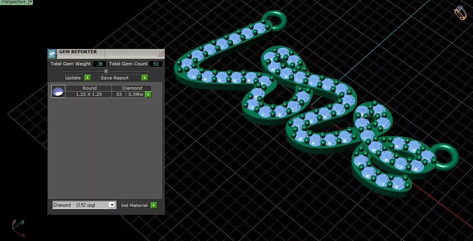This screenshot has width=473, height=241.
Task: Click the 'Diamond' cell in the gem table
Action: pyautogui.click(x=132, y=88)
